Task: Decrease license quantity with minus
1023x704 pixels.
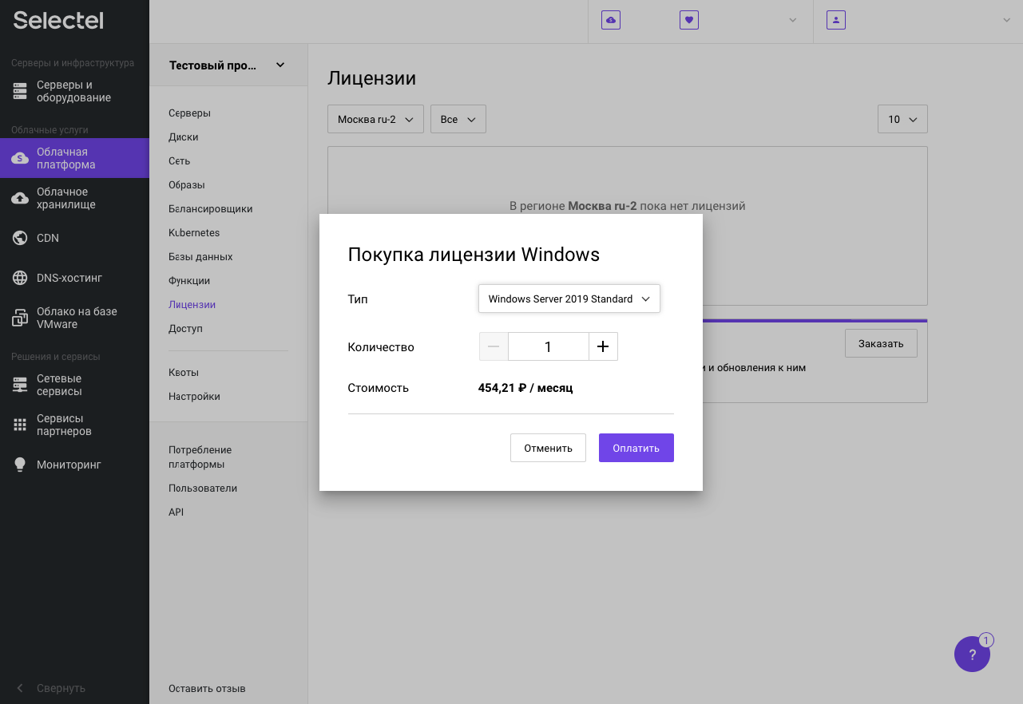Action: pyautogui.click(x=494, y=346)
